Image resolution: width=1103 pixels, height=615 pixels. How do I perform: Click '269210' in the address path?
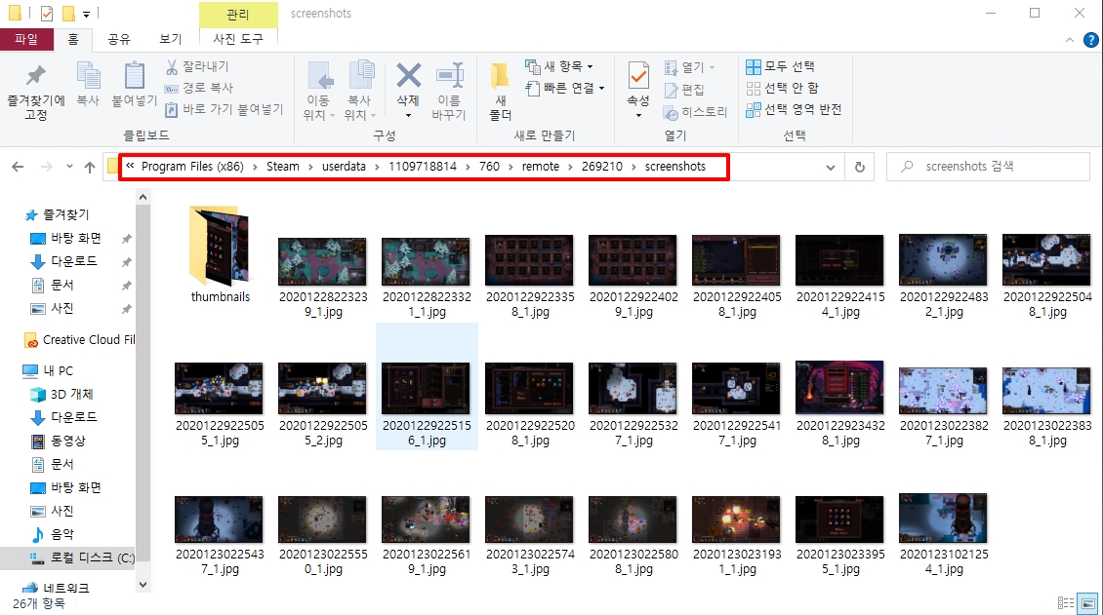(602, 167)
